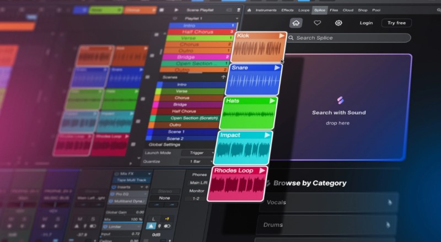Click the Login link in Splice

pos(366,23)
